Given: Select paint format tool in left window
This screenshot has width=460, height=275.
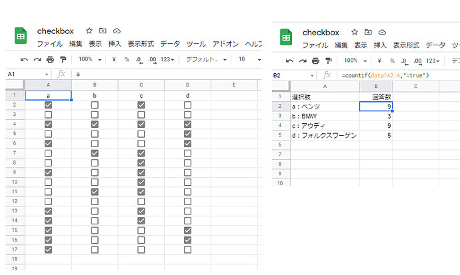Looking at the screenshot, I should tap(63, 60).
